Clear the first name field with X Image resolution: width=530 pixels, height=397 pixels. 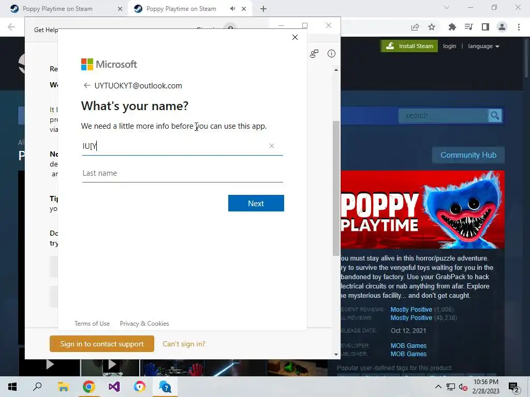(271, 146)
